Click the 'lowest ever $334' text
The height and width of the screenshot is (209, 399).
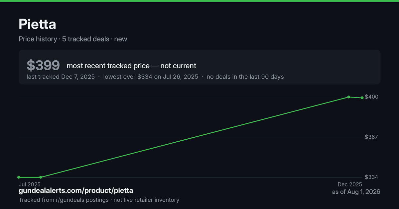(x=128, y=77)
